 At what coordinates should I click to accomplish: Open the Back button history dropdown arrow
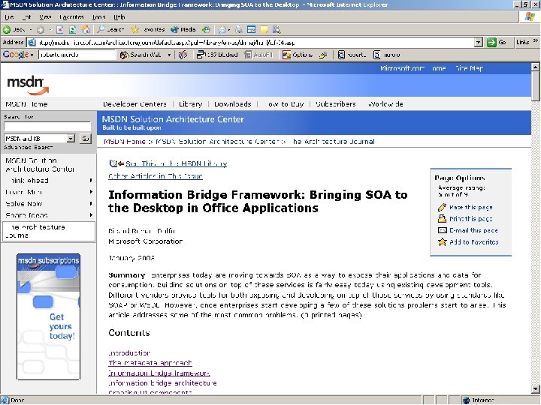(30, 30)
